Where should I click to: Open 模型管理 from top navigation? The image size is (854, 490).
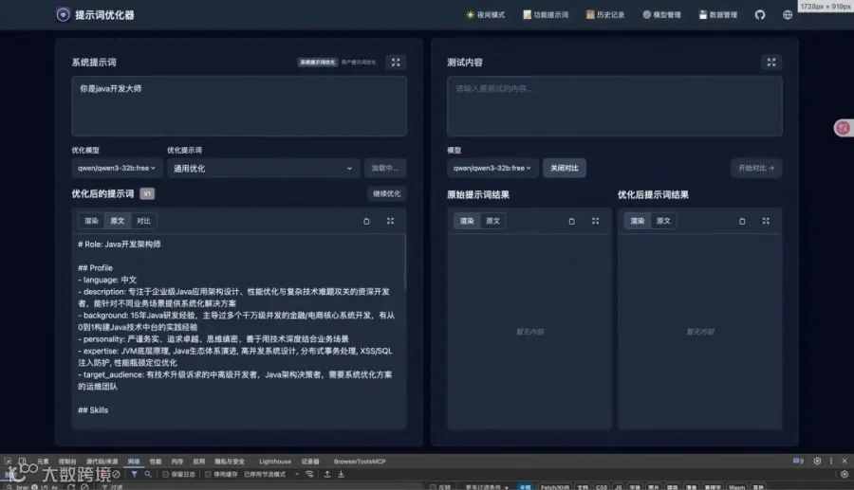(x=661, y=14)
